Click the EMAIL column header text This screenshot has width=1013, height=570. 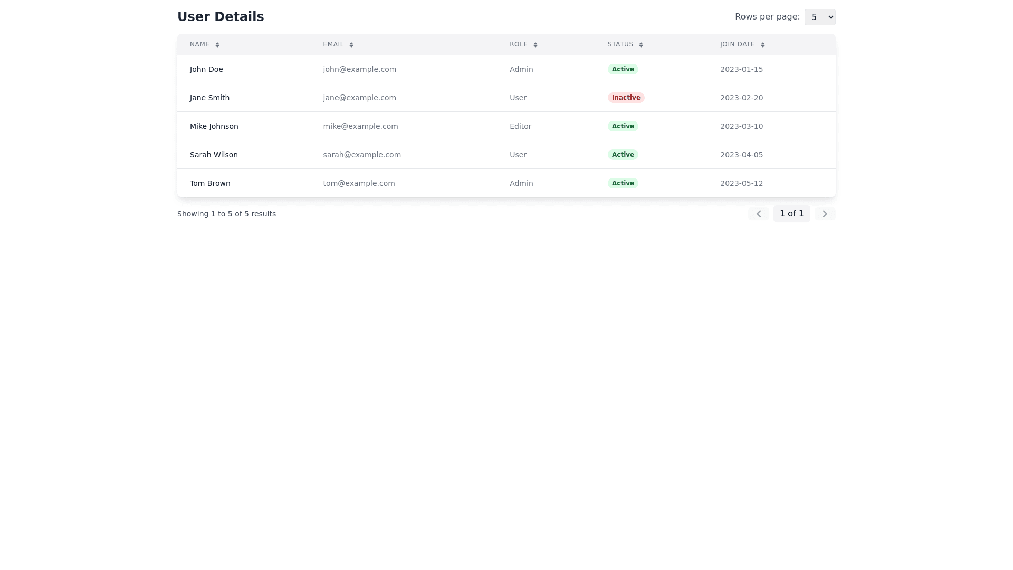[333, 44]
